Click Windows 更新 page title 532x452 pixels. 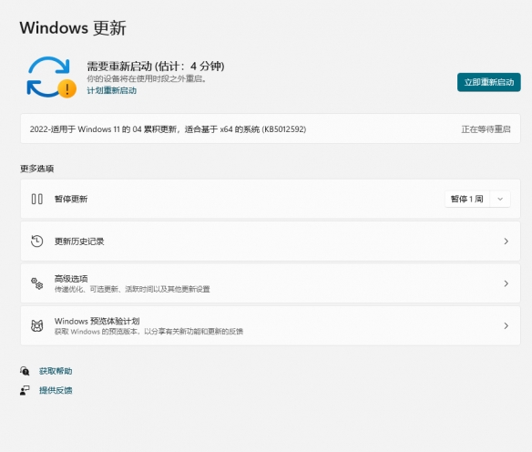73,28
